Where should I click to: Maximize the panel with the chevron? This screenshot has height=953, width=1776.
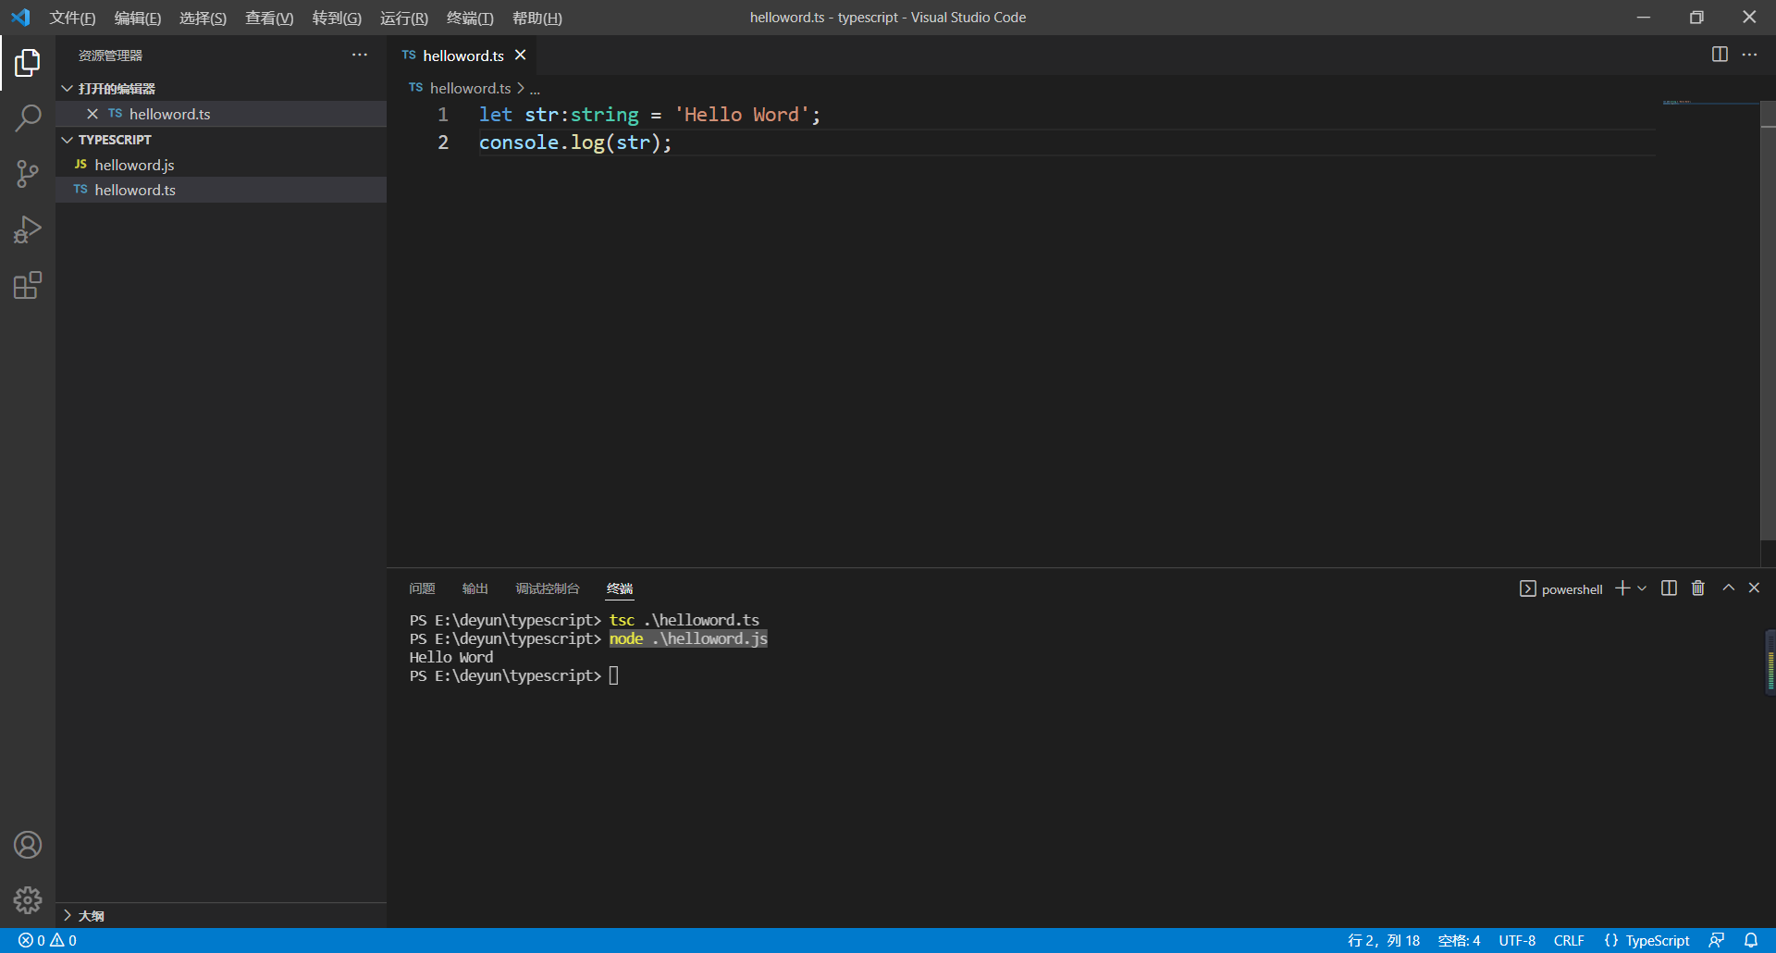click(x=1728, y=588)
